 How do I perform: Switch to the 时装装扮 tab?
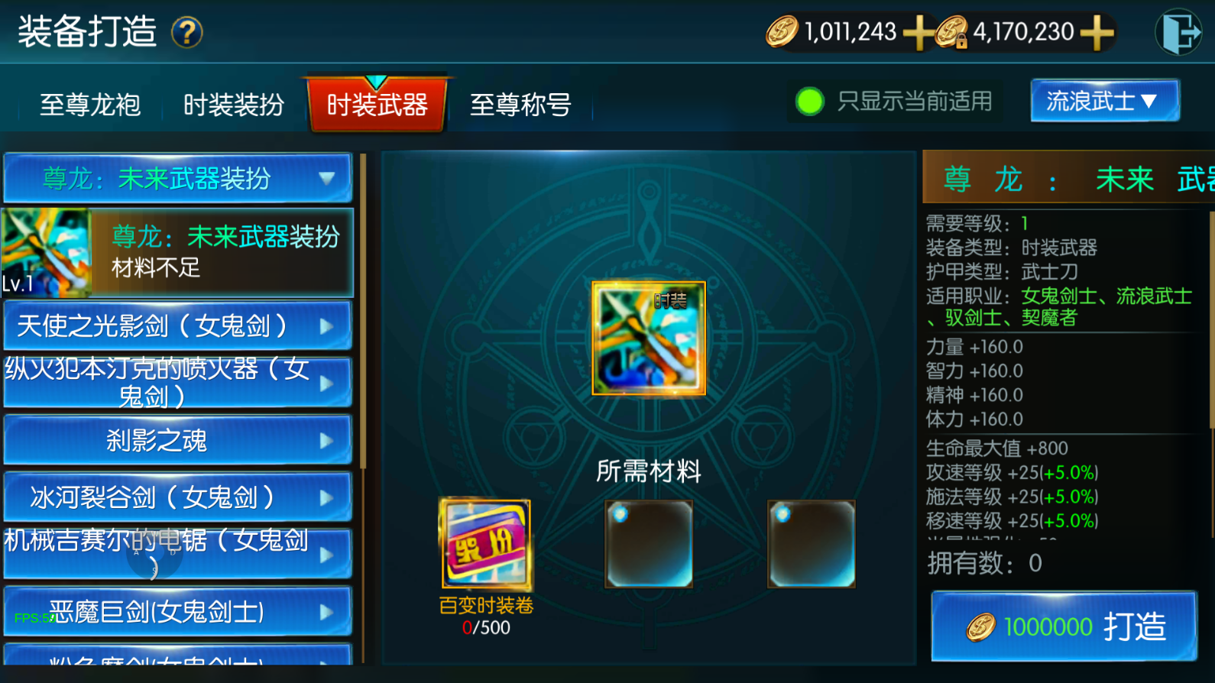pyautogui.click(x=234, y=105)
